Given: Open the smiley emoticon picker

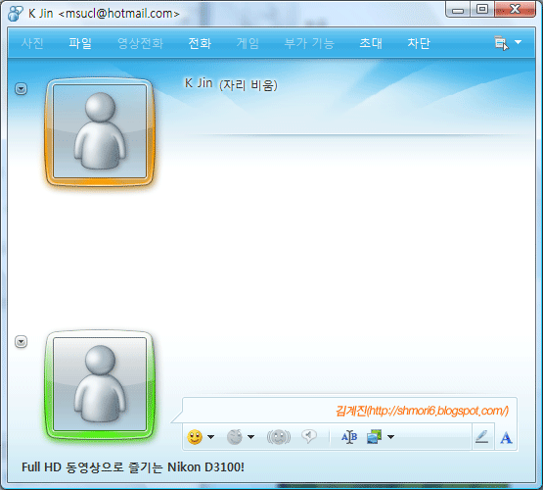Looking at the screenshot, I should (x=195, y=437).
